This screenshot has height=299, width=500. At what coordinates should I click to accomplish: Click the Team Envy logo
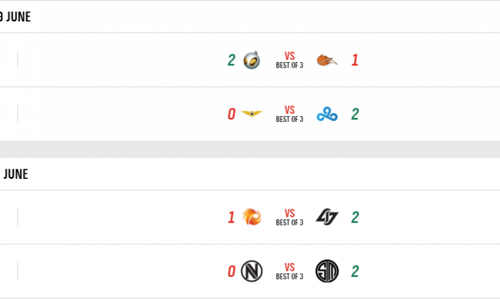click(252, 271)
